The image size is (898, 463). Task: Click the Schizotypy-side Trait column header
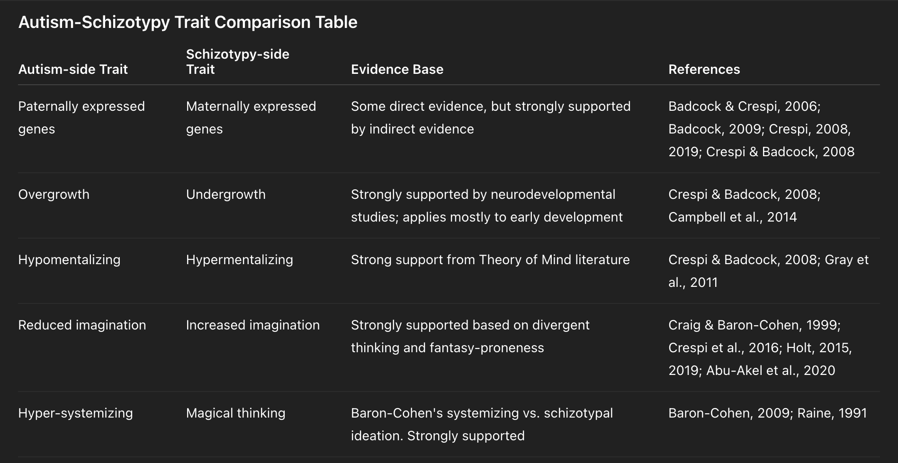(237, 62)
